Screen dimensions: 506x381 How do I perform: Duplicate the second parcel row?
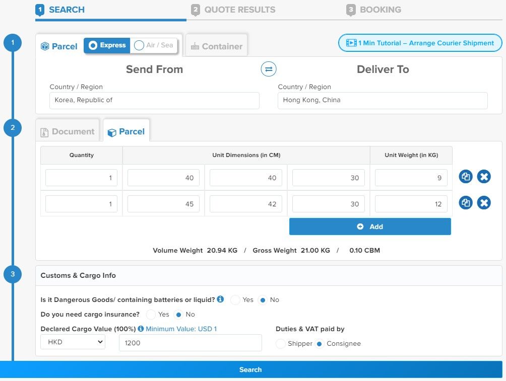click(466, 203)
